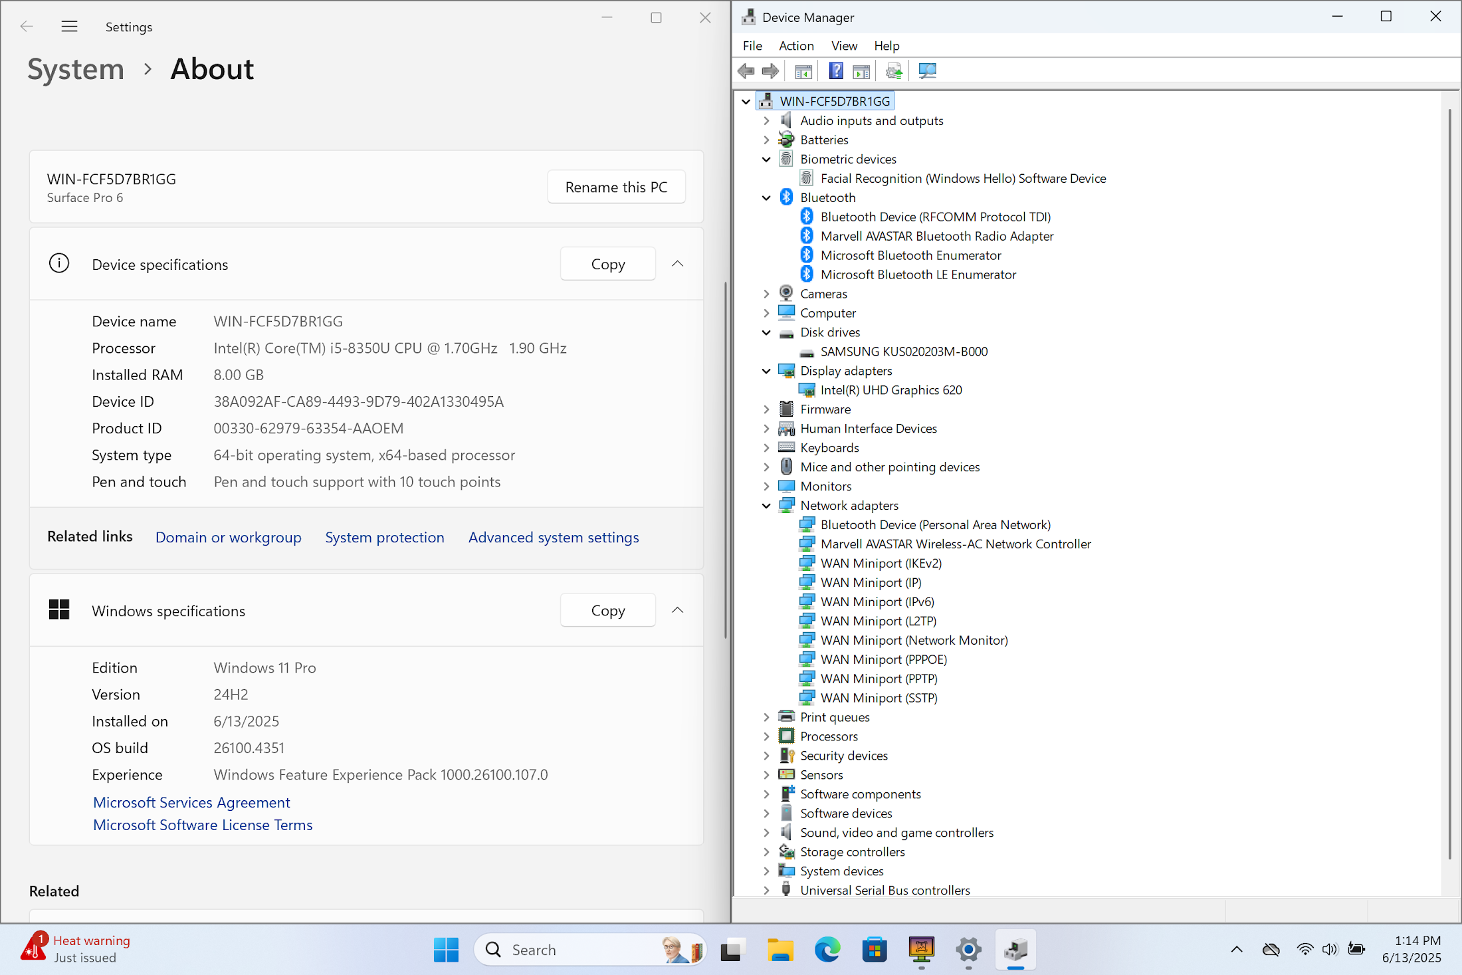The width and height of the screenshot is (1462, 975).
Task: Click the Update device driver toolbar icon
Action: point(894,70)
